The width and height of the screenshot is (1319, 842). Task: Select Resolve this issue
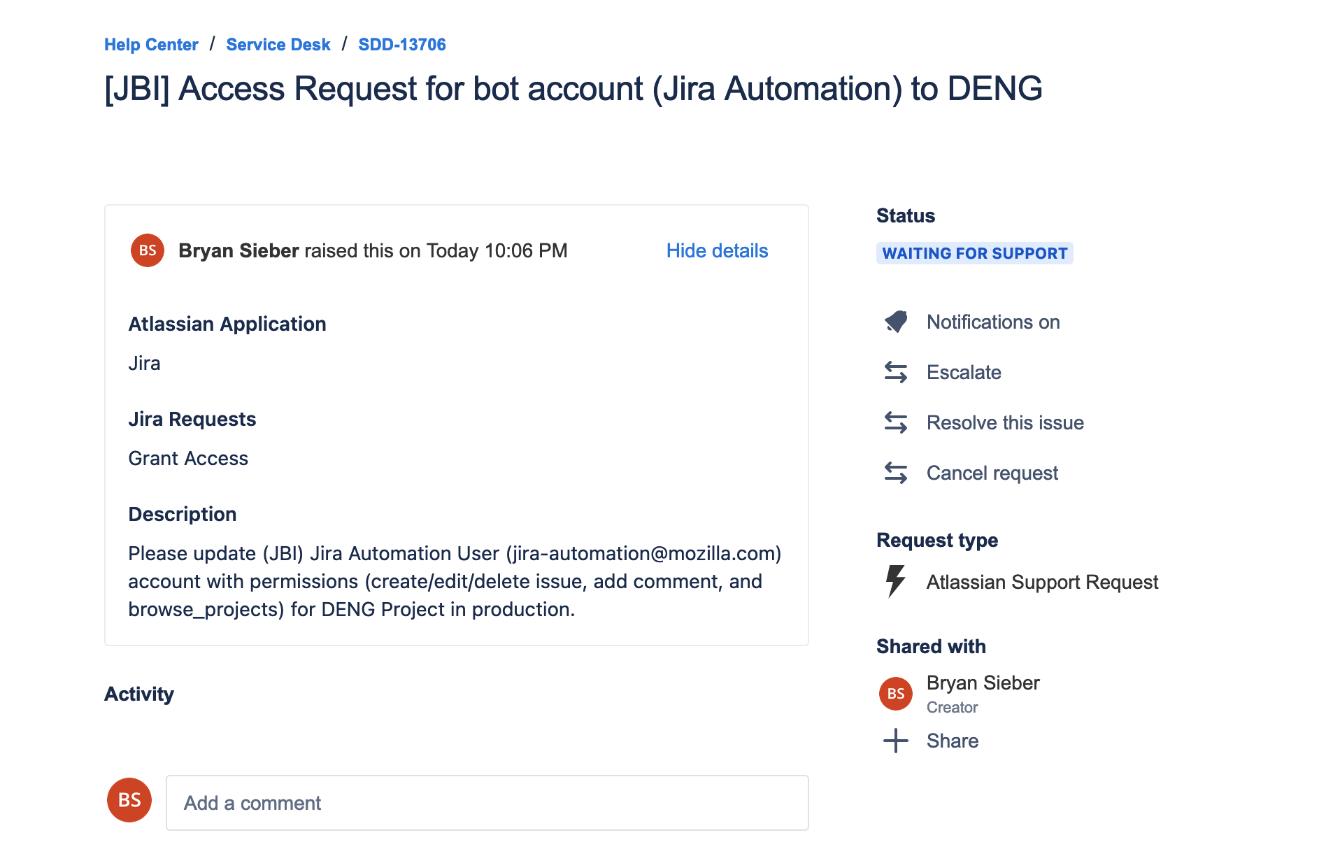tap(1005, 423)
